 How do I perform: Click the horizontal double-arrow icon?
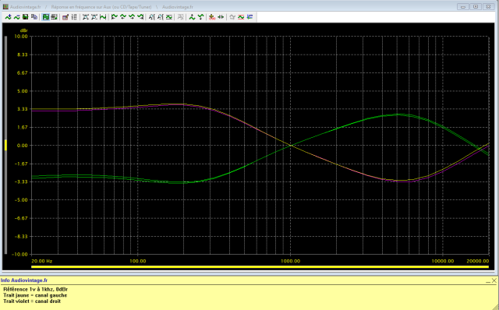pyautogui.click(x=221, y=17)
